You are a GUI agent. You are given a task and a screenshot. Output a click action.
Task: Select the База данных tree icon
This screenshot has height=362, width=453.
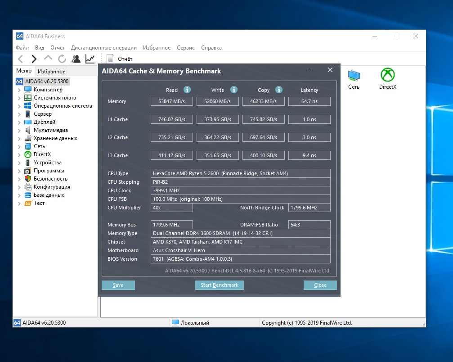[x=28, y=195]
